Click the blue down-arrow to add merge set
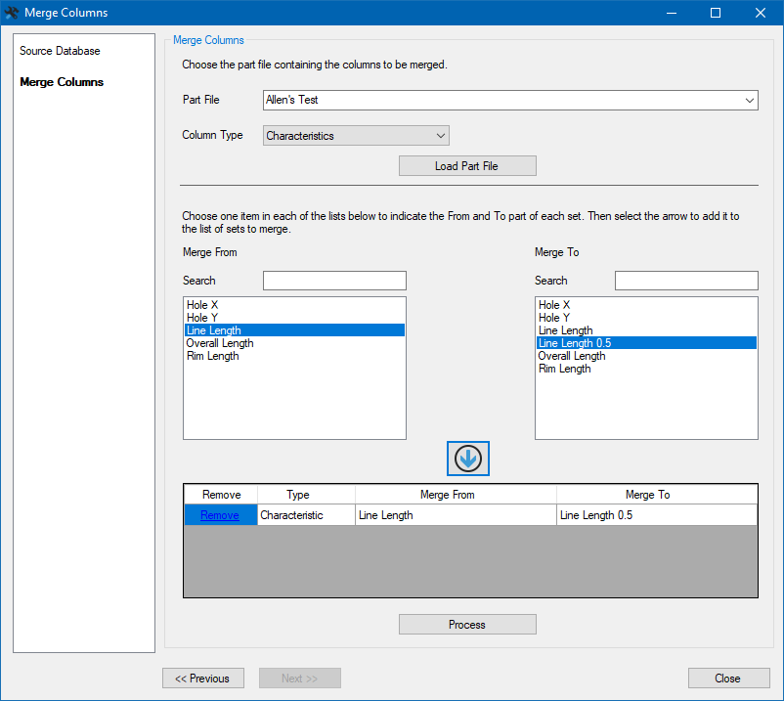The height and width of the screenshot is (701, 784). 467,458
